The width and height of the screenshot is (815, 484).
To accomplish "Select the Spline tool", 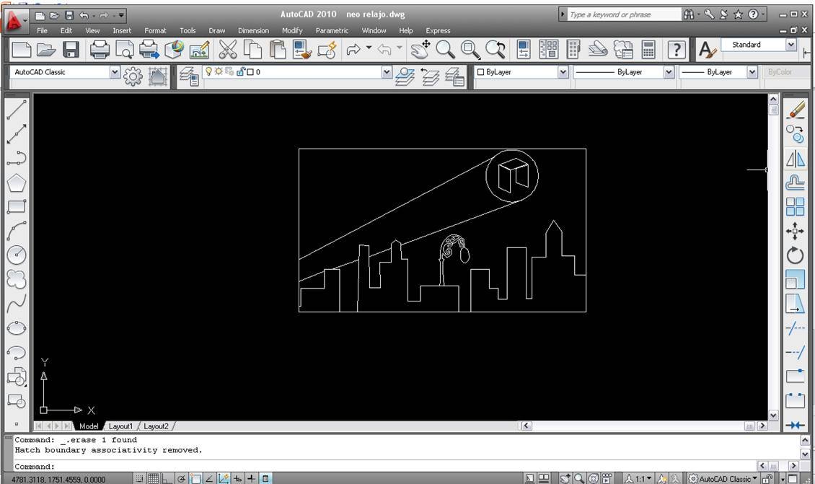I will click(x=17, y=304).
